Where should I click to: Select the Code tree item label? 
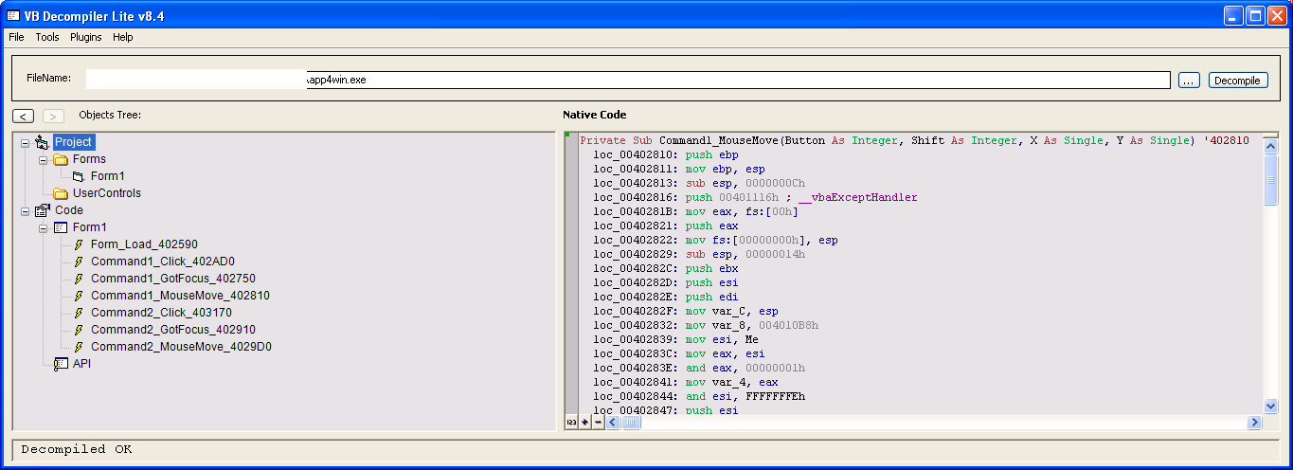coord(69,210)
